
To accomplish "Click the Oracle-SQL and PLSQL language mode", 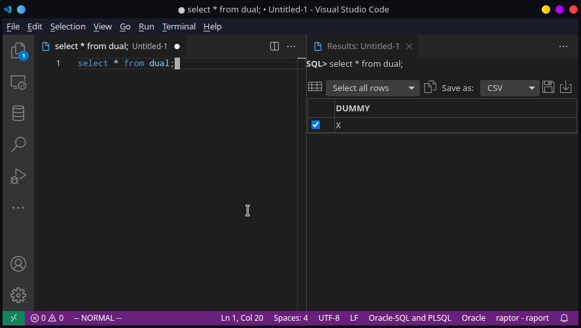I will pos(410,318).
